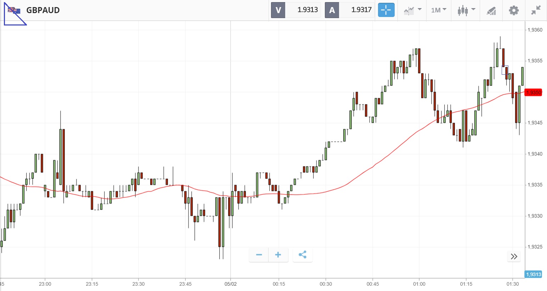Click the sell price 1.9313
Viewport: 547px width, 291px height.
307,10
